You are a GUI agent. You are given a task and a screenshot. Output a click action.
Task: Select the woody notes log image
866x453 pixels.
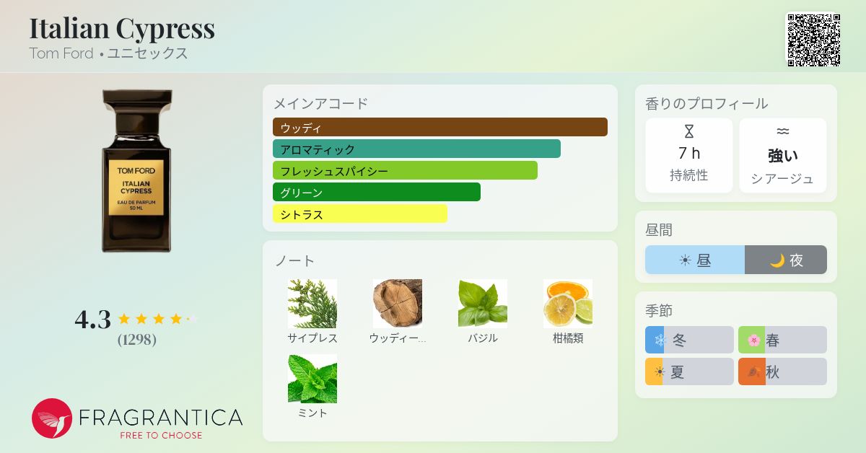click(x=398, y=304)
